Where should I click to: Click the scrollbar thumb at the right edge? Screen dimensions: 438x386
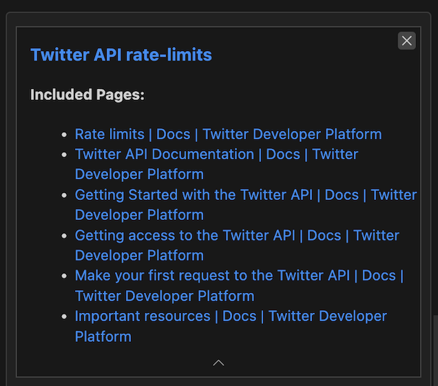point(436,351)
